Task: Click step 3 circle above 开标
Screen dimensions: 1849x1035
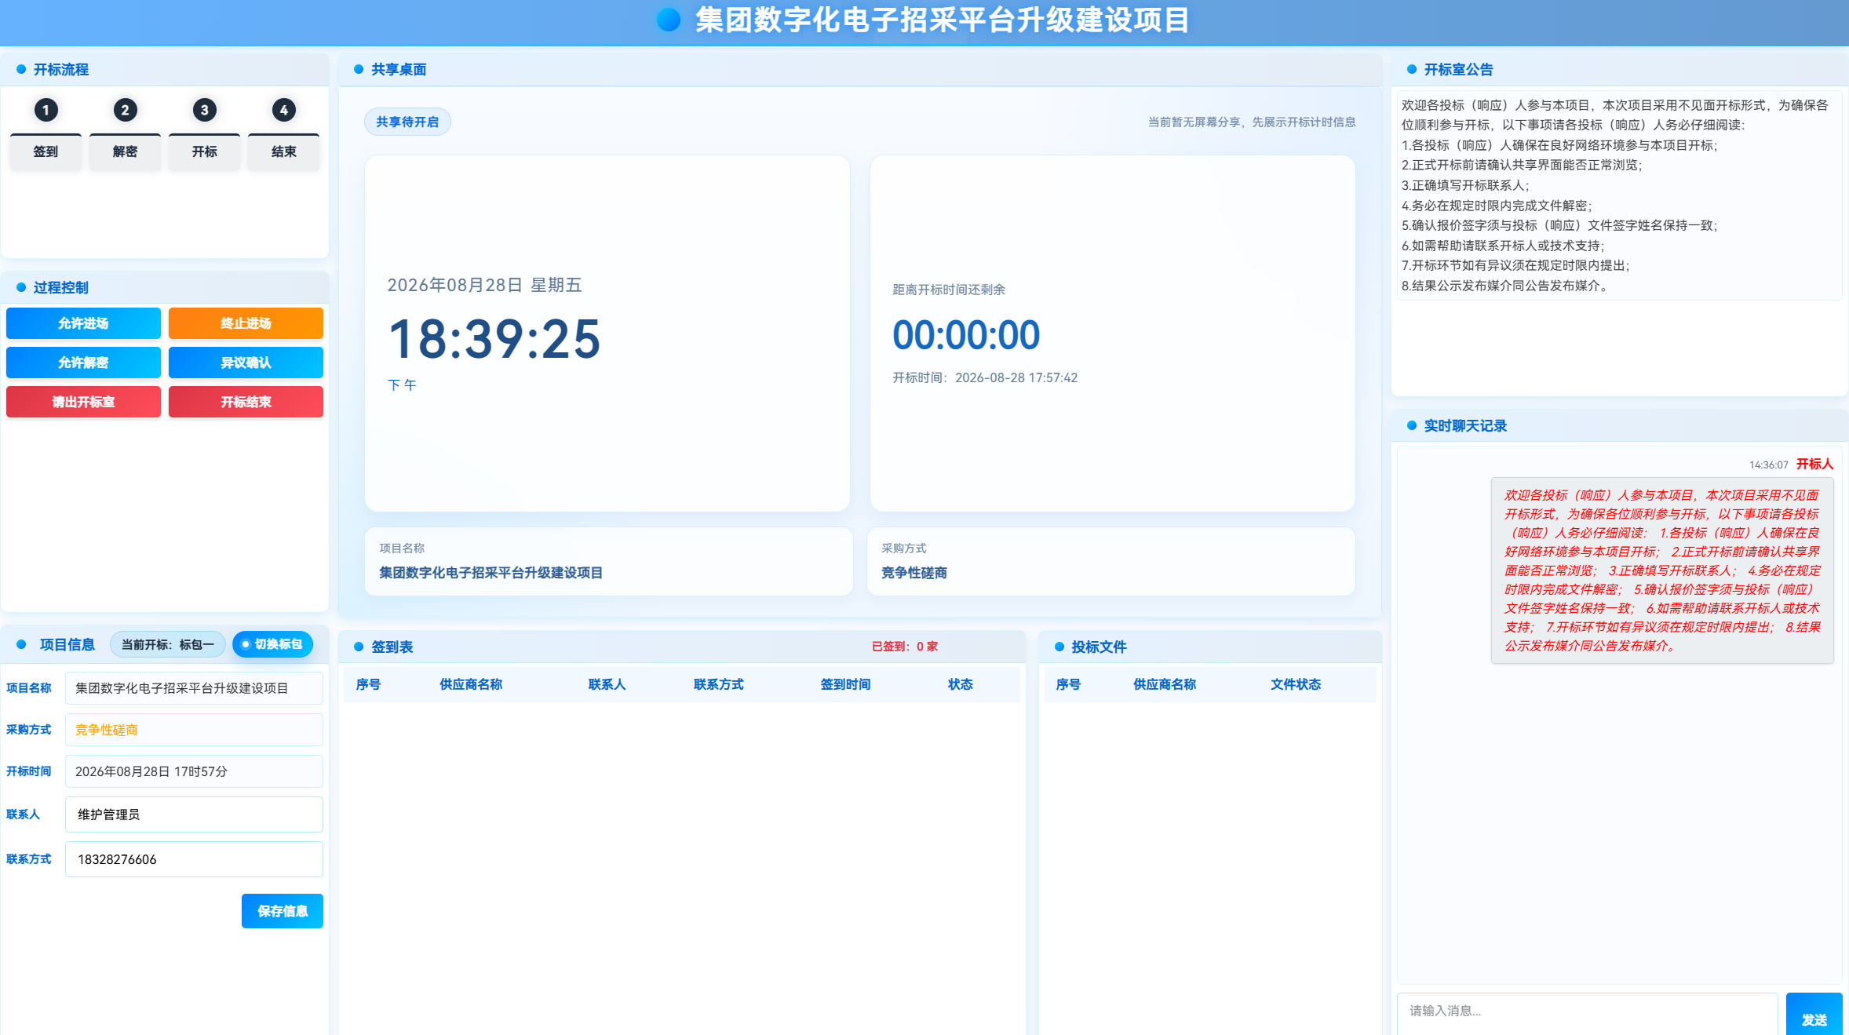Action: [204, 110]
